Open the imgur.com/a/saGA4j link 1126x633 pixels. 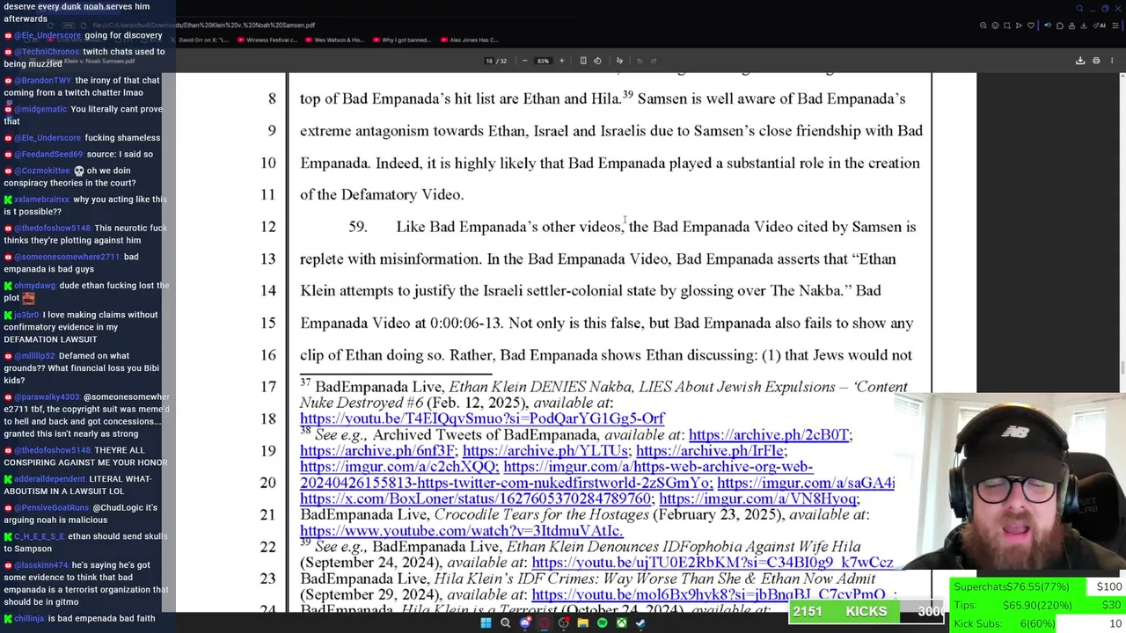coord(806,482)
